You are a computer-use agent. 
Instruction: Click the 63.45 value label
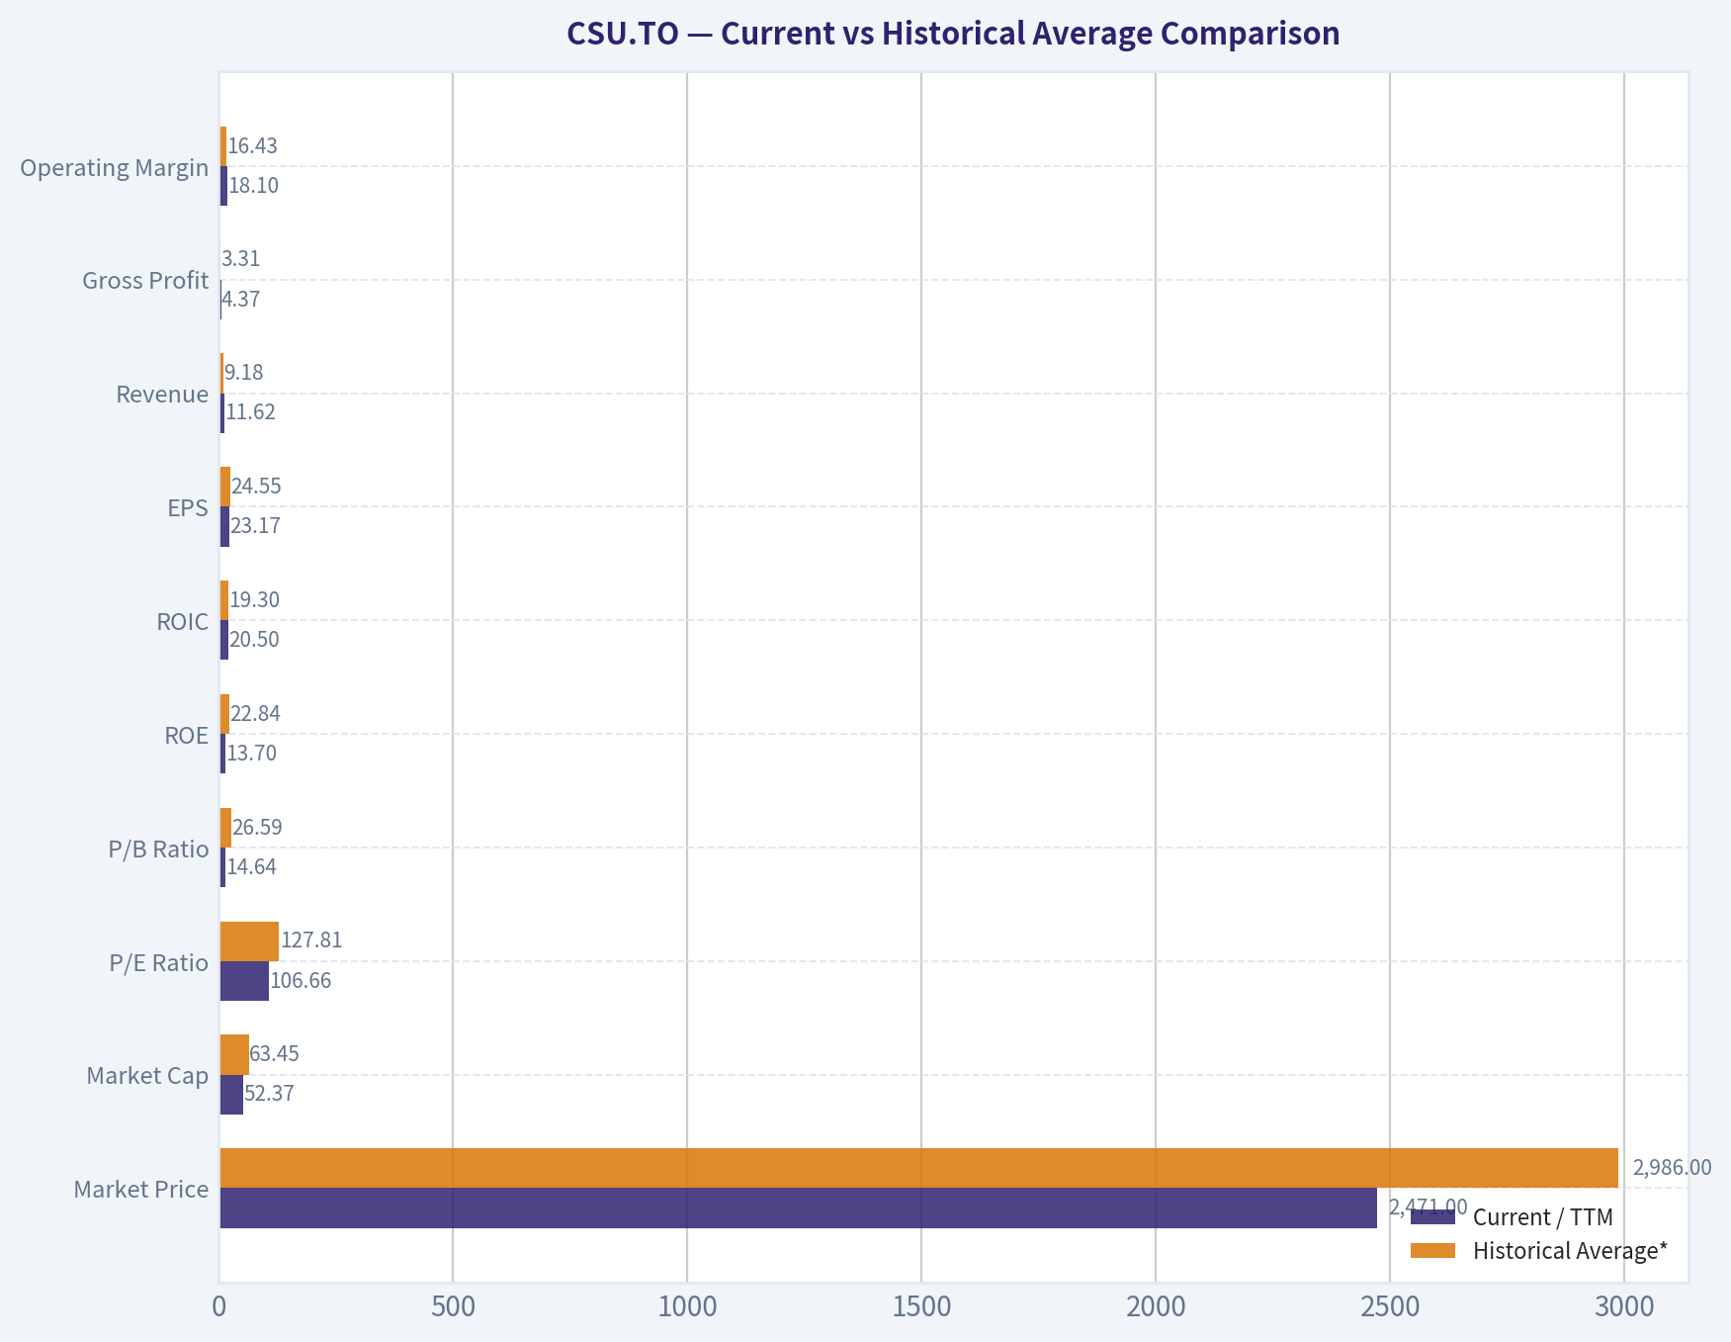(274, 1054)
